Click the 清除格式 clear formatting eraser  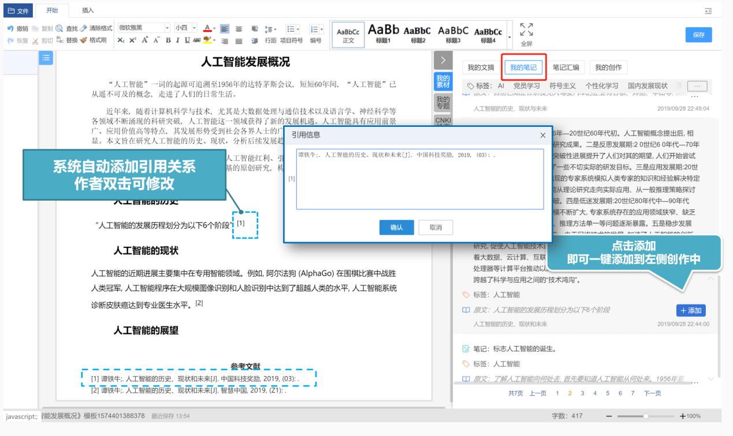pos(83,28)
